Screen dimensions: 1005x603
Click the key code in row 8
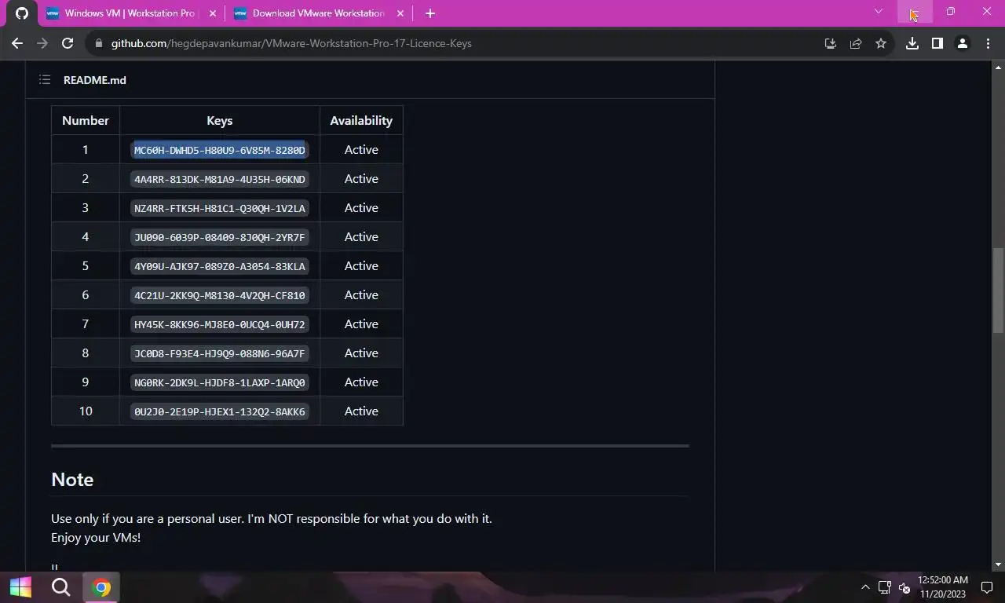[x=220, y=353]
